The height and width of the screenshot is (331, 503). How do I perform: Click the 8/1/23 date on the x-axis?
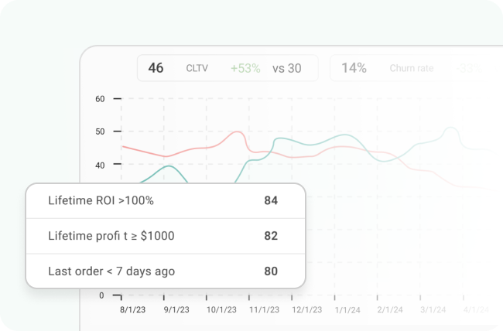tap(132, 309)
